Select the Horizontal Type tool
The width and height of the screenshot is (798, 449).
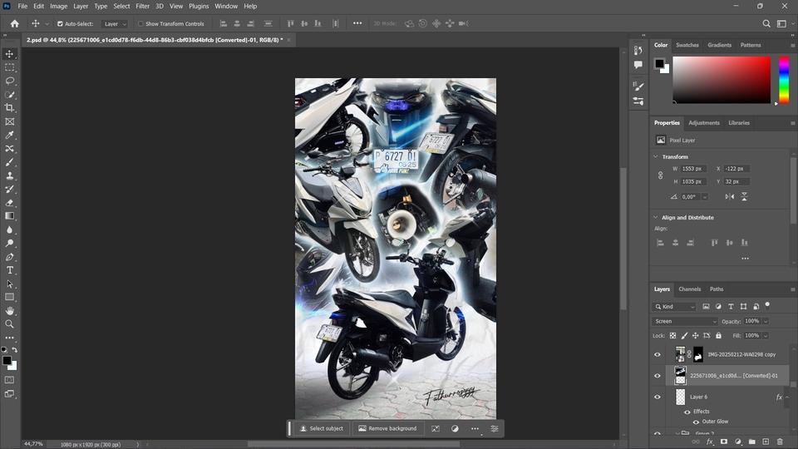coord(10,270)
